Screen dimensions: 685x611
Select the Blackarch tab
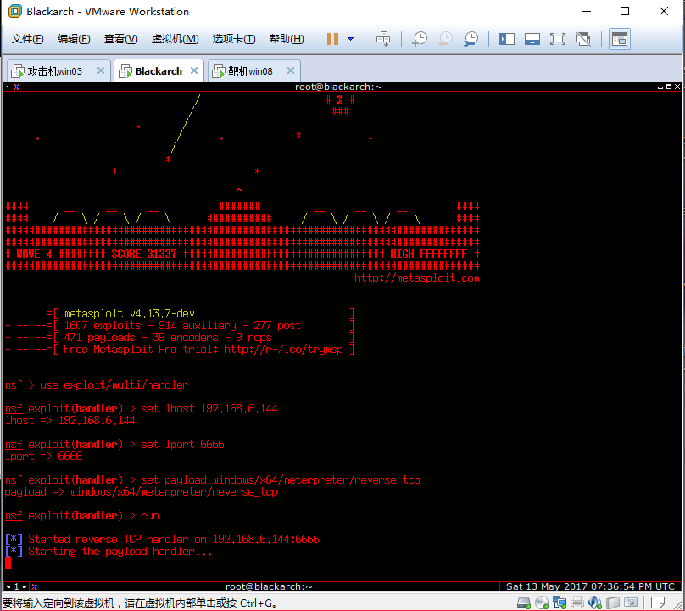(159, 70)
